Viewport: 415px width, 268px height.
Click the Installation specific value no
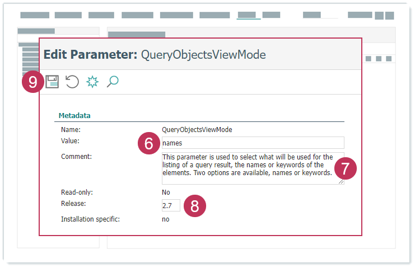(x=165, y=219)
